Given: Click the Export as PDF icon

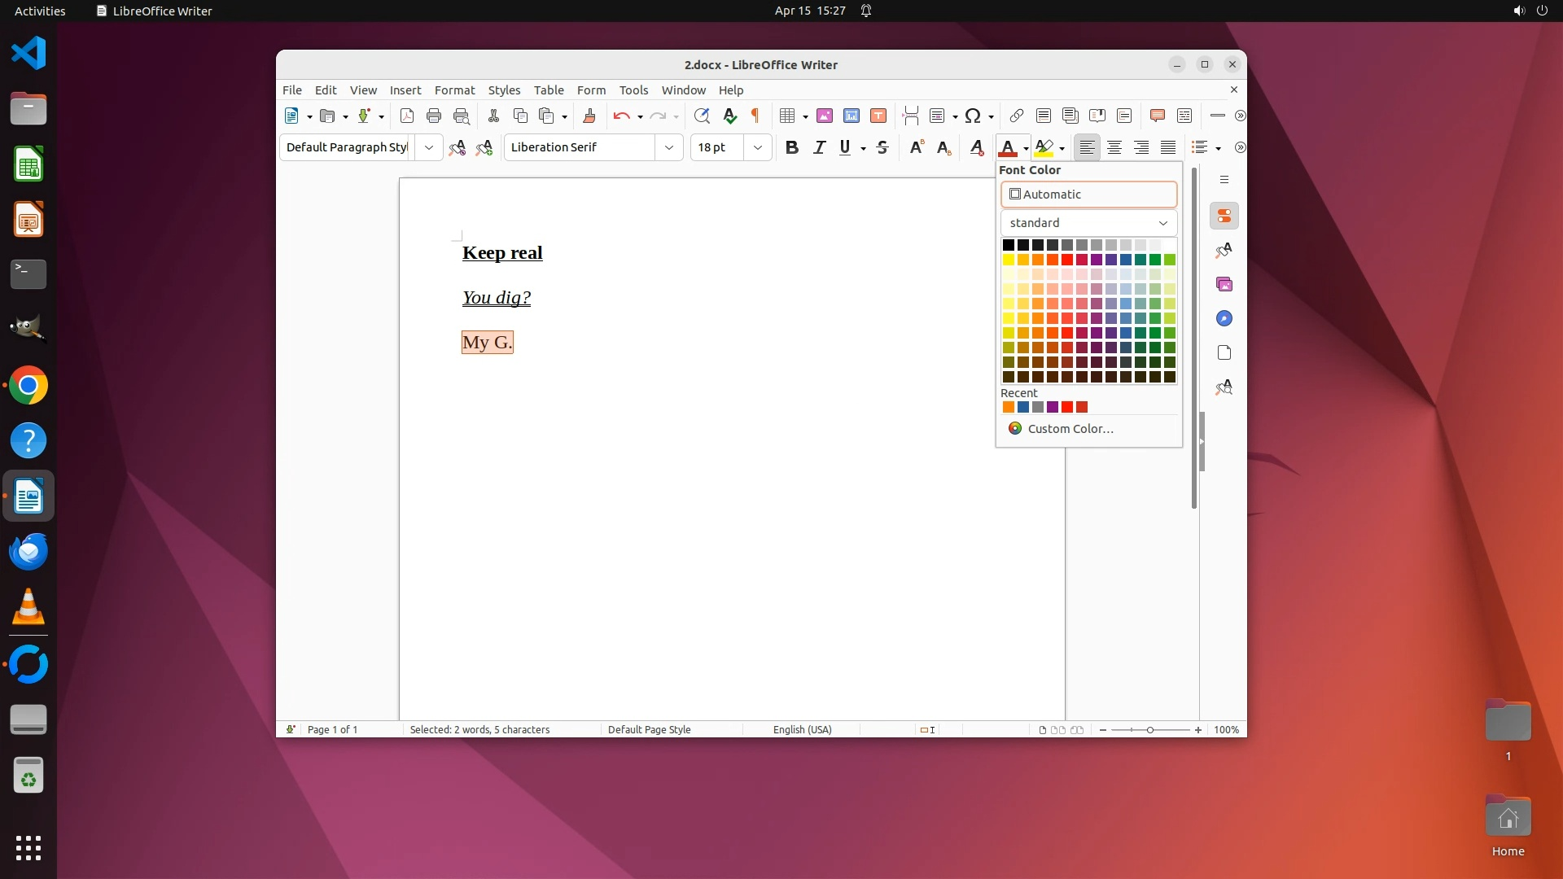Looking at the screenshot, I should (407, 116).
